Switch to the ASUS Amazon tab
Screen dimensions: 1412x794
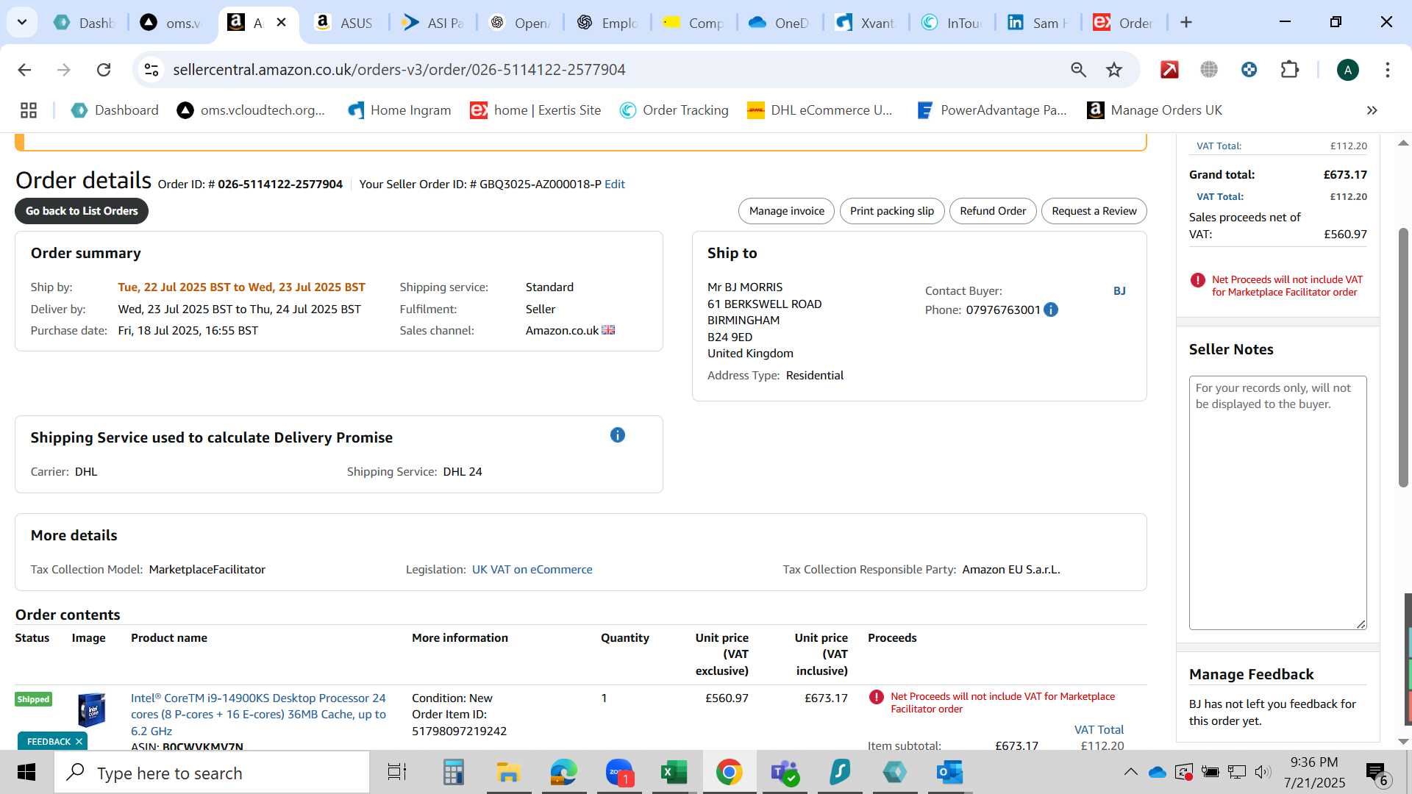[345, 23]
